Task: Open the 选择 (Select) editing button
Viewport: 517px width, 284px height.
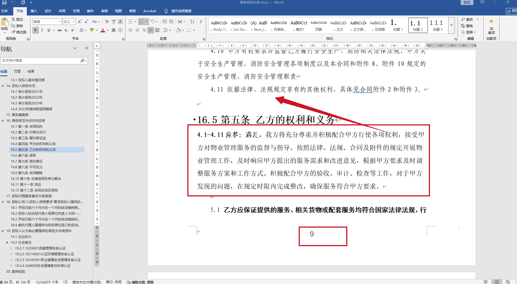Action: 469,32
